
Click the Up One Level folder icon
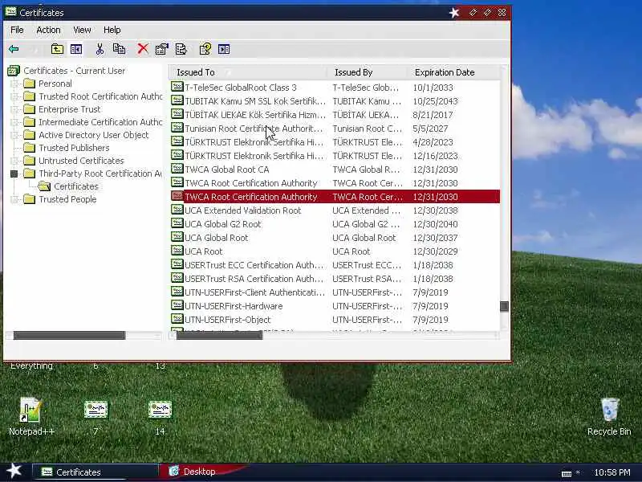click(57, 49)
